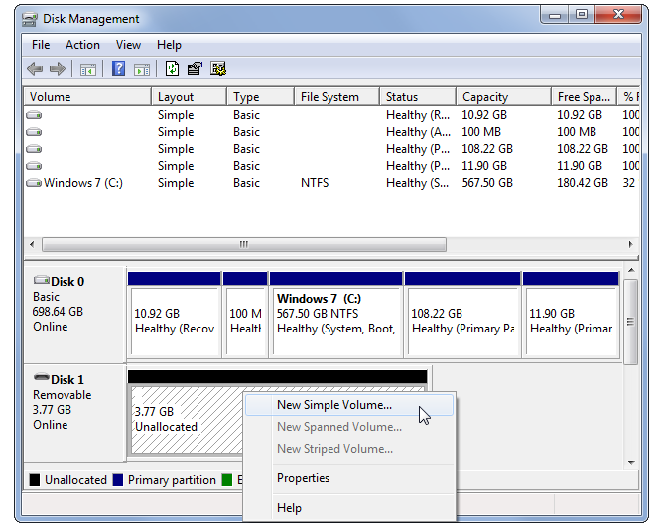Click the Refresh toolbar icon
The height and width of the screenshot is (531, 659).
click(172, 68)
